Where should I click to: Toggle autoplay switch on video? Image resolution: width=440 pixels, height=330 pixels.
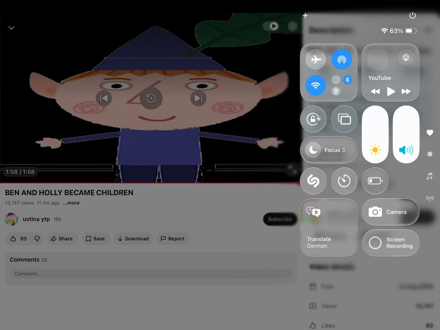pos(271,26)
